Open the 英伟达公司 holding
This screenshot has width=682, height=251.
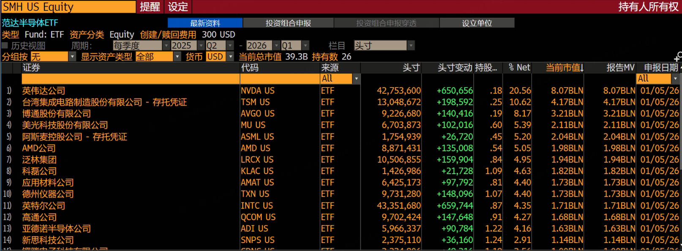pyautogui.click(x=44, y=91)
